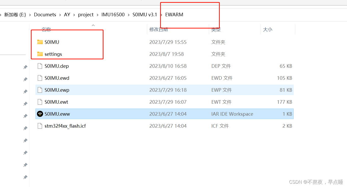Select the stm32f4xx_flash.icf file icon
The height and width of the screenshot is (187, 347).
point(40,126)
